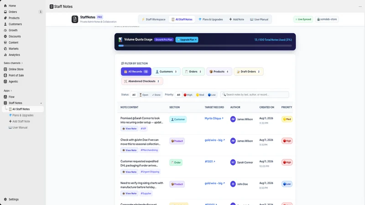
Task: Click the Upgrade Plan button
Action: click(187, 40)
